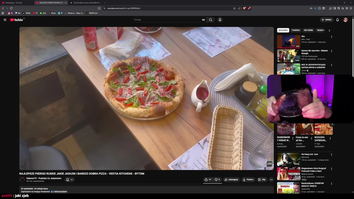This screenshot has width=354, height=199.
Task: Start voice search with the microphone
Action: tap(220, 20)
